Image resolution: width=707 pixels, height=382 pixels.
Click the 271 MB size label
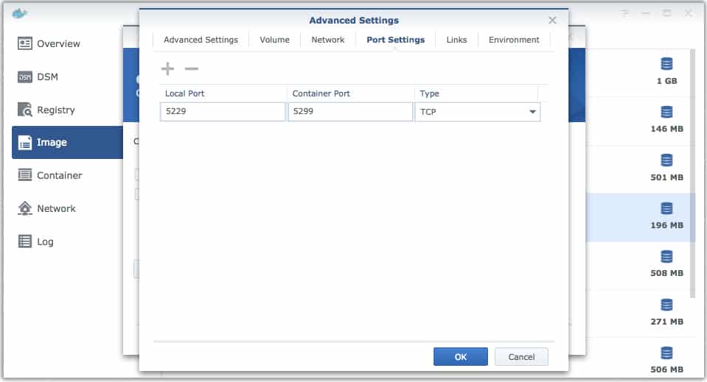667,322
